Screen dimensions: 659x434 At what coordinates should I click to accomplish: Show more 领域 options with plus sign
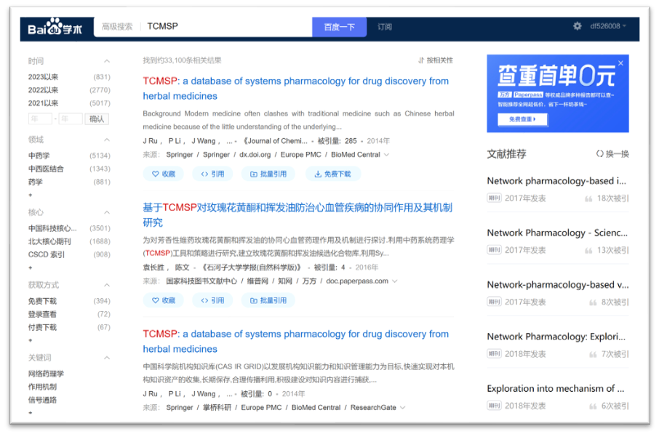point(31,195)
